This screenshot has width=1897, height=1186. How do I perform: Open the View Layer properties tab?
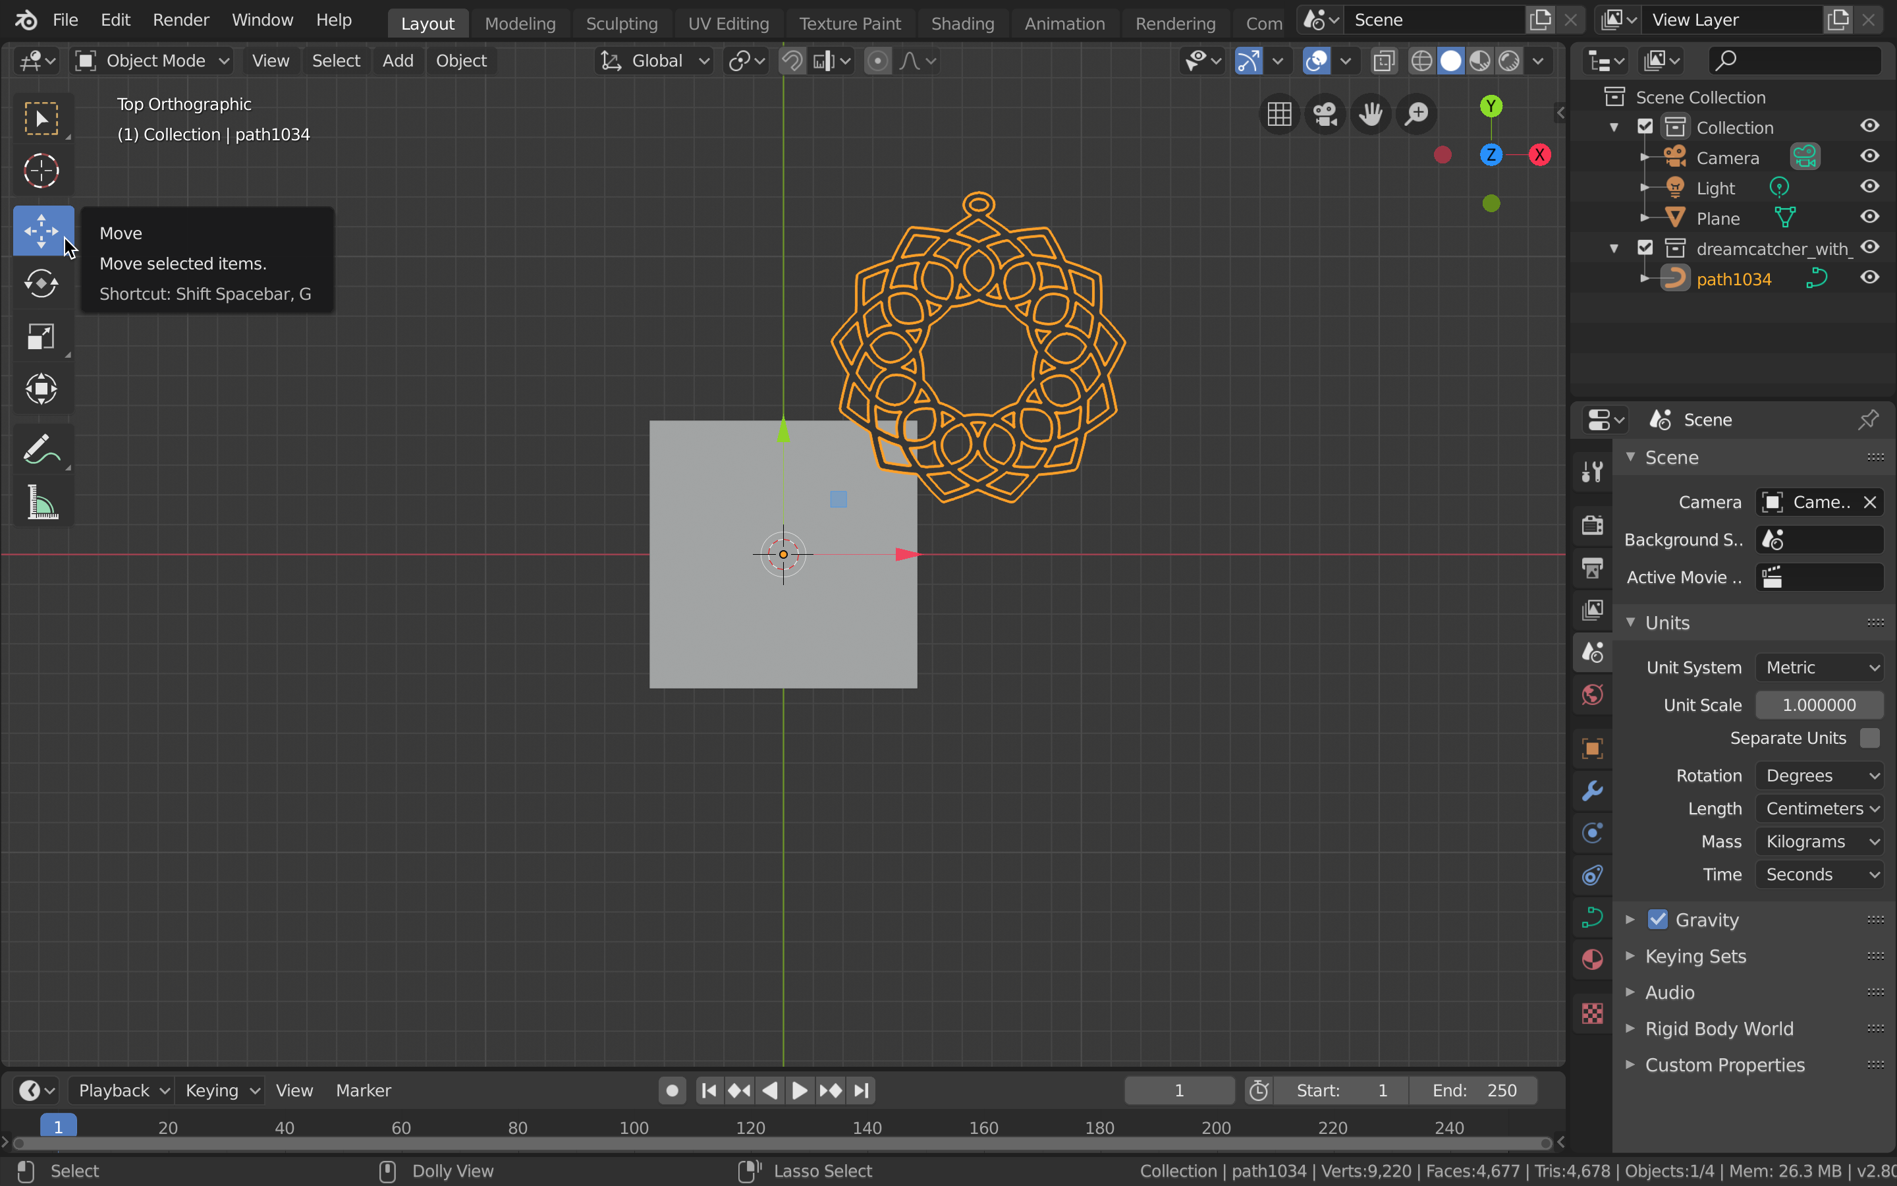[1592, 609]
